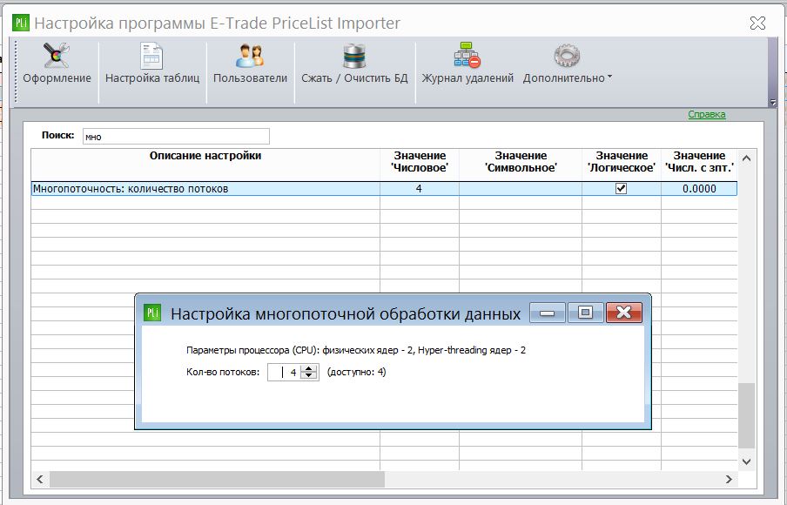Open Журнал удалений deletion log
Viewport: 787px width, 505px height.
click(467, 64)
